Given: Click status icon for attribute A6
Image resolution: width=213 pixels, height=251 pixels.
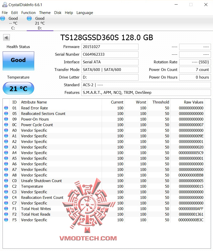Looking at the screenshot, I should point(6,164).
